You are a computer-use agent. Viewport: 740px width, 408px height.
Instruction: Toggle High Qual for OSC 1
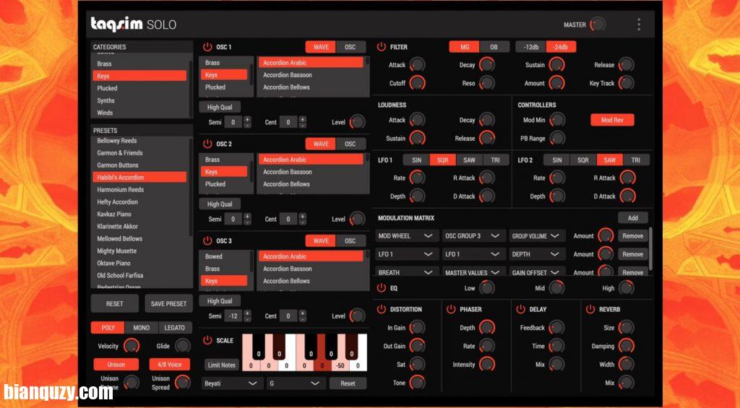click(x=220, y=107)
